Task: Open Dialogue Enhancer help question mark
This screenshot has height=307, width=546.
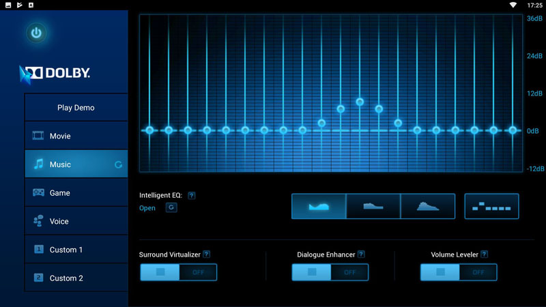Action: point(361,254)
